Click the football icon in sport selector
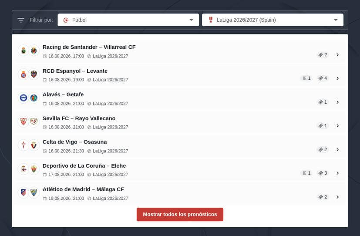The height and width of the screenshot is (236, 360). [66, 20]
